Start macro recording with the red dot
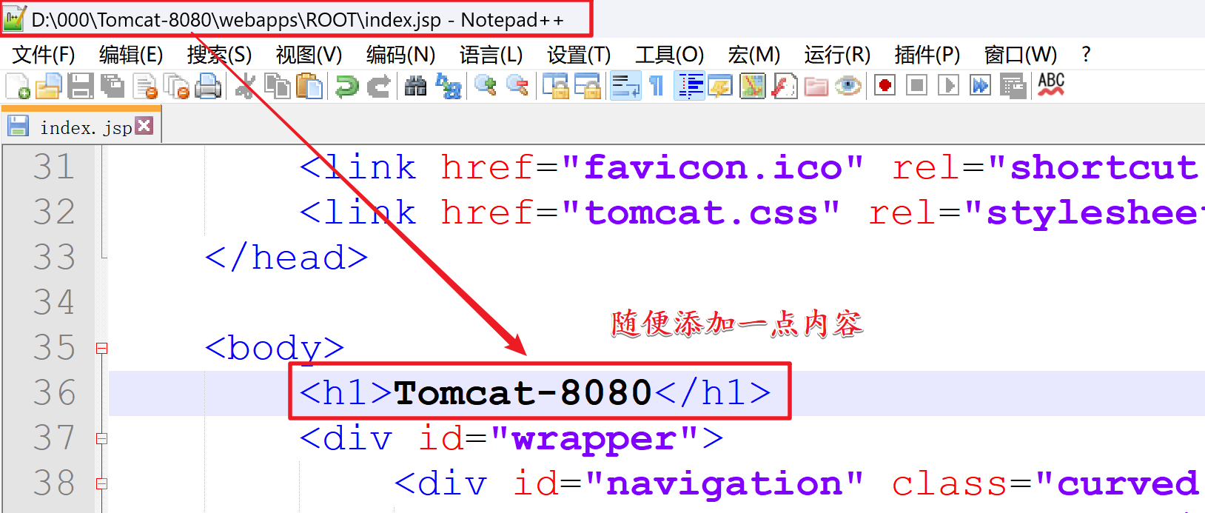The height and width of the screenshot is (513, 1205). tap(885, 86)
